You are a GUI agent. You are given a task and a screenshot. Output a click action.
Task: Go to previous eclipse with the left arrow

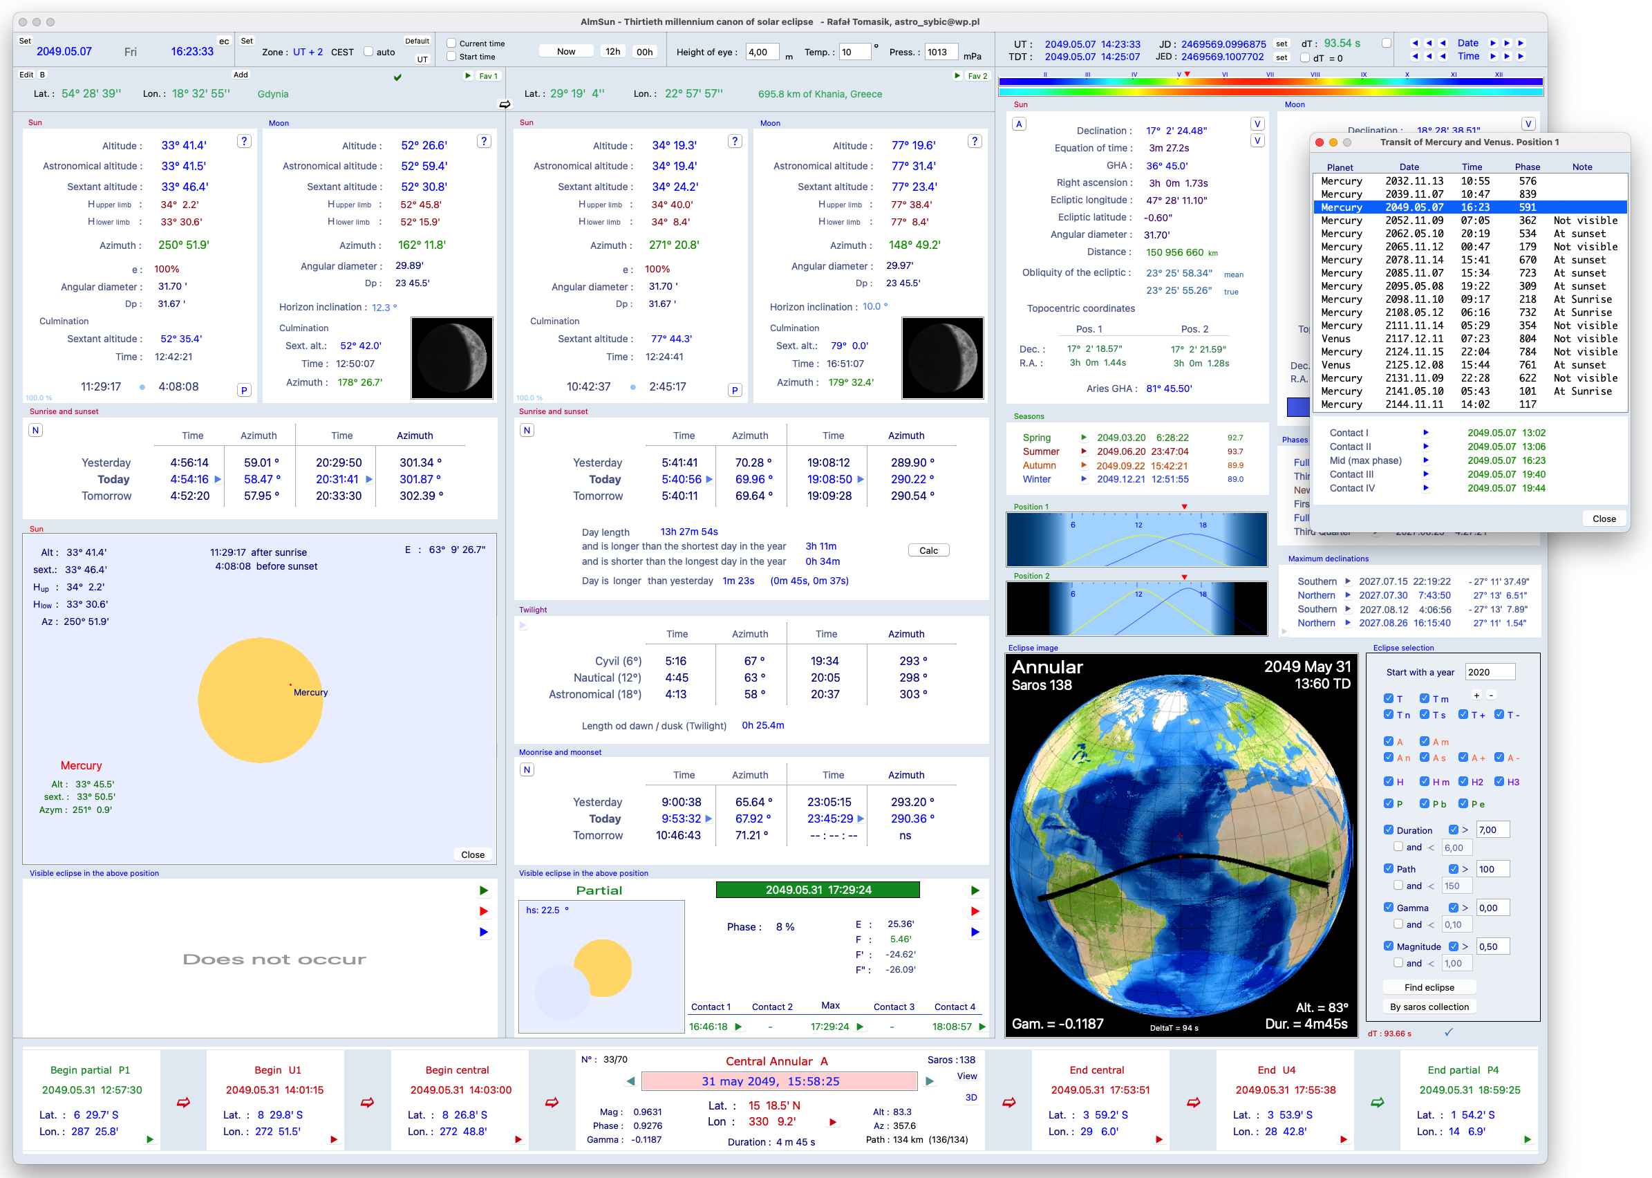631,1081
